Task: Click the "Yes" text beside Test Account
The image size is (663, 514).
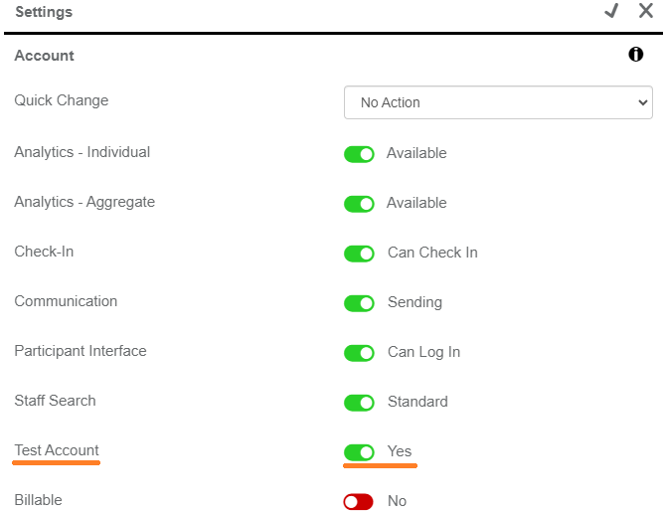Action: 400,451
